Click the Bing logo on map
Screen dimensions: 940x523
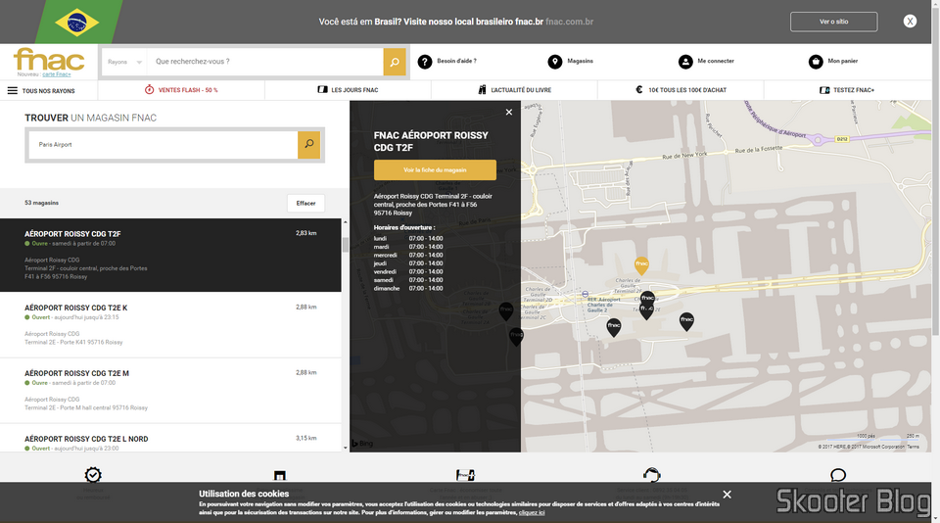pyautogui.click(x=362, y=444)
